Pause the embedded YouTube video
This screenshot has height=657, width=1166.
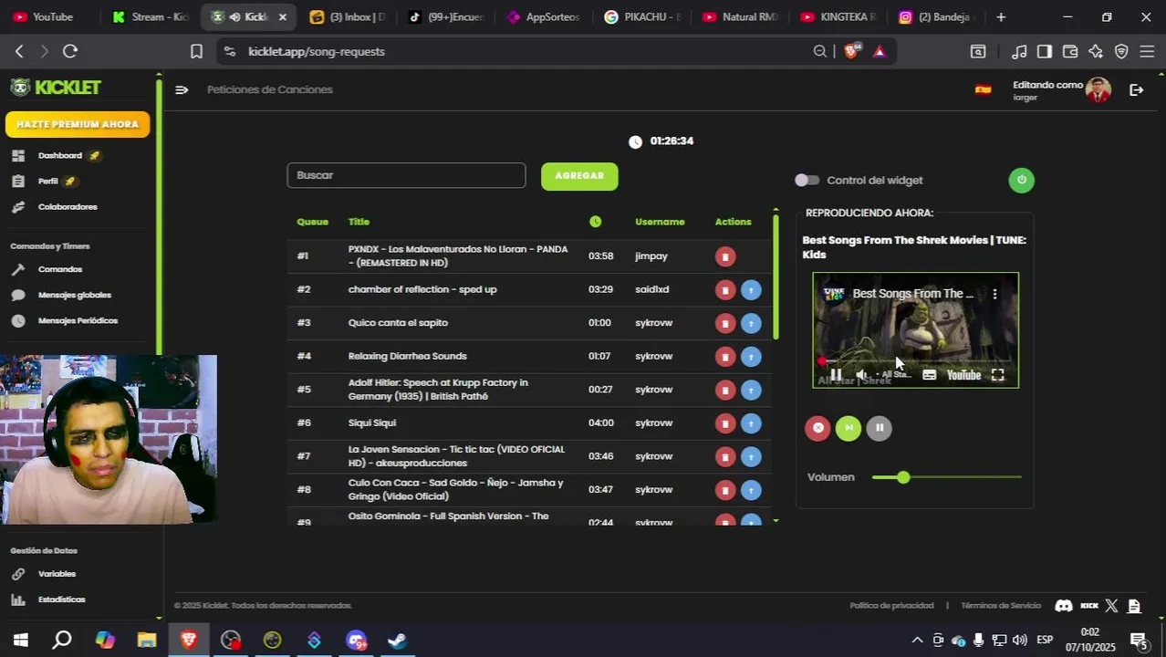pyautogui.click(x=836, y=375)
